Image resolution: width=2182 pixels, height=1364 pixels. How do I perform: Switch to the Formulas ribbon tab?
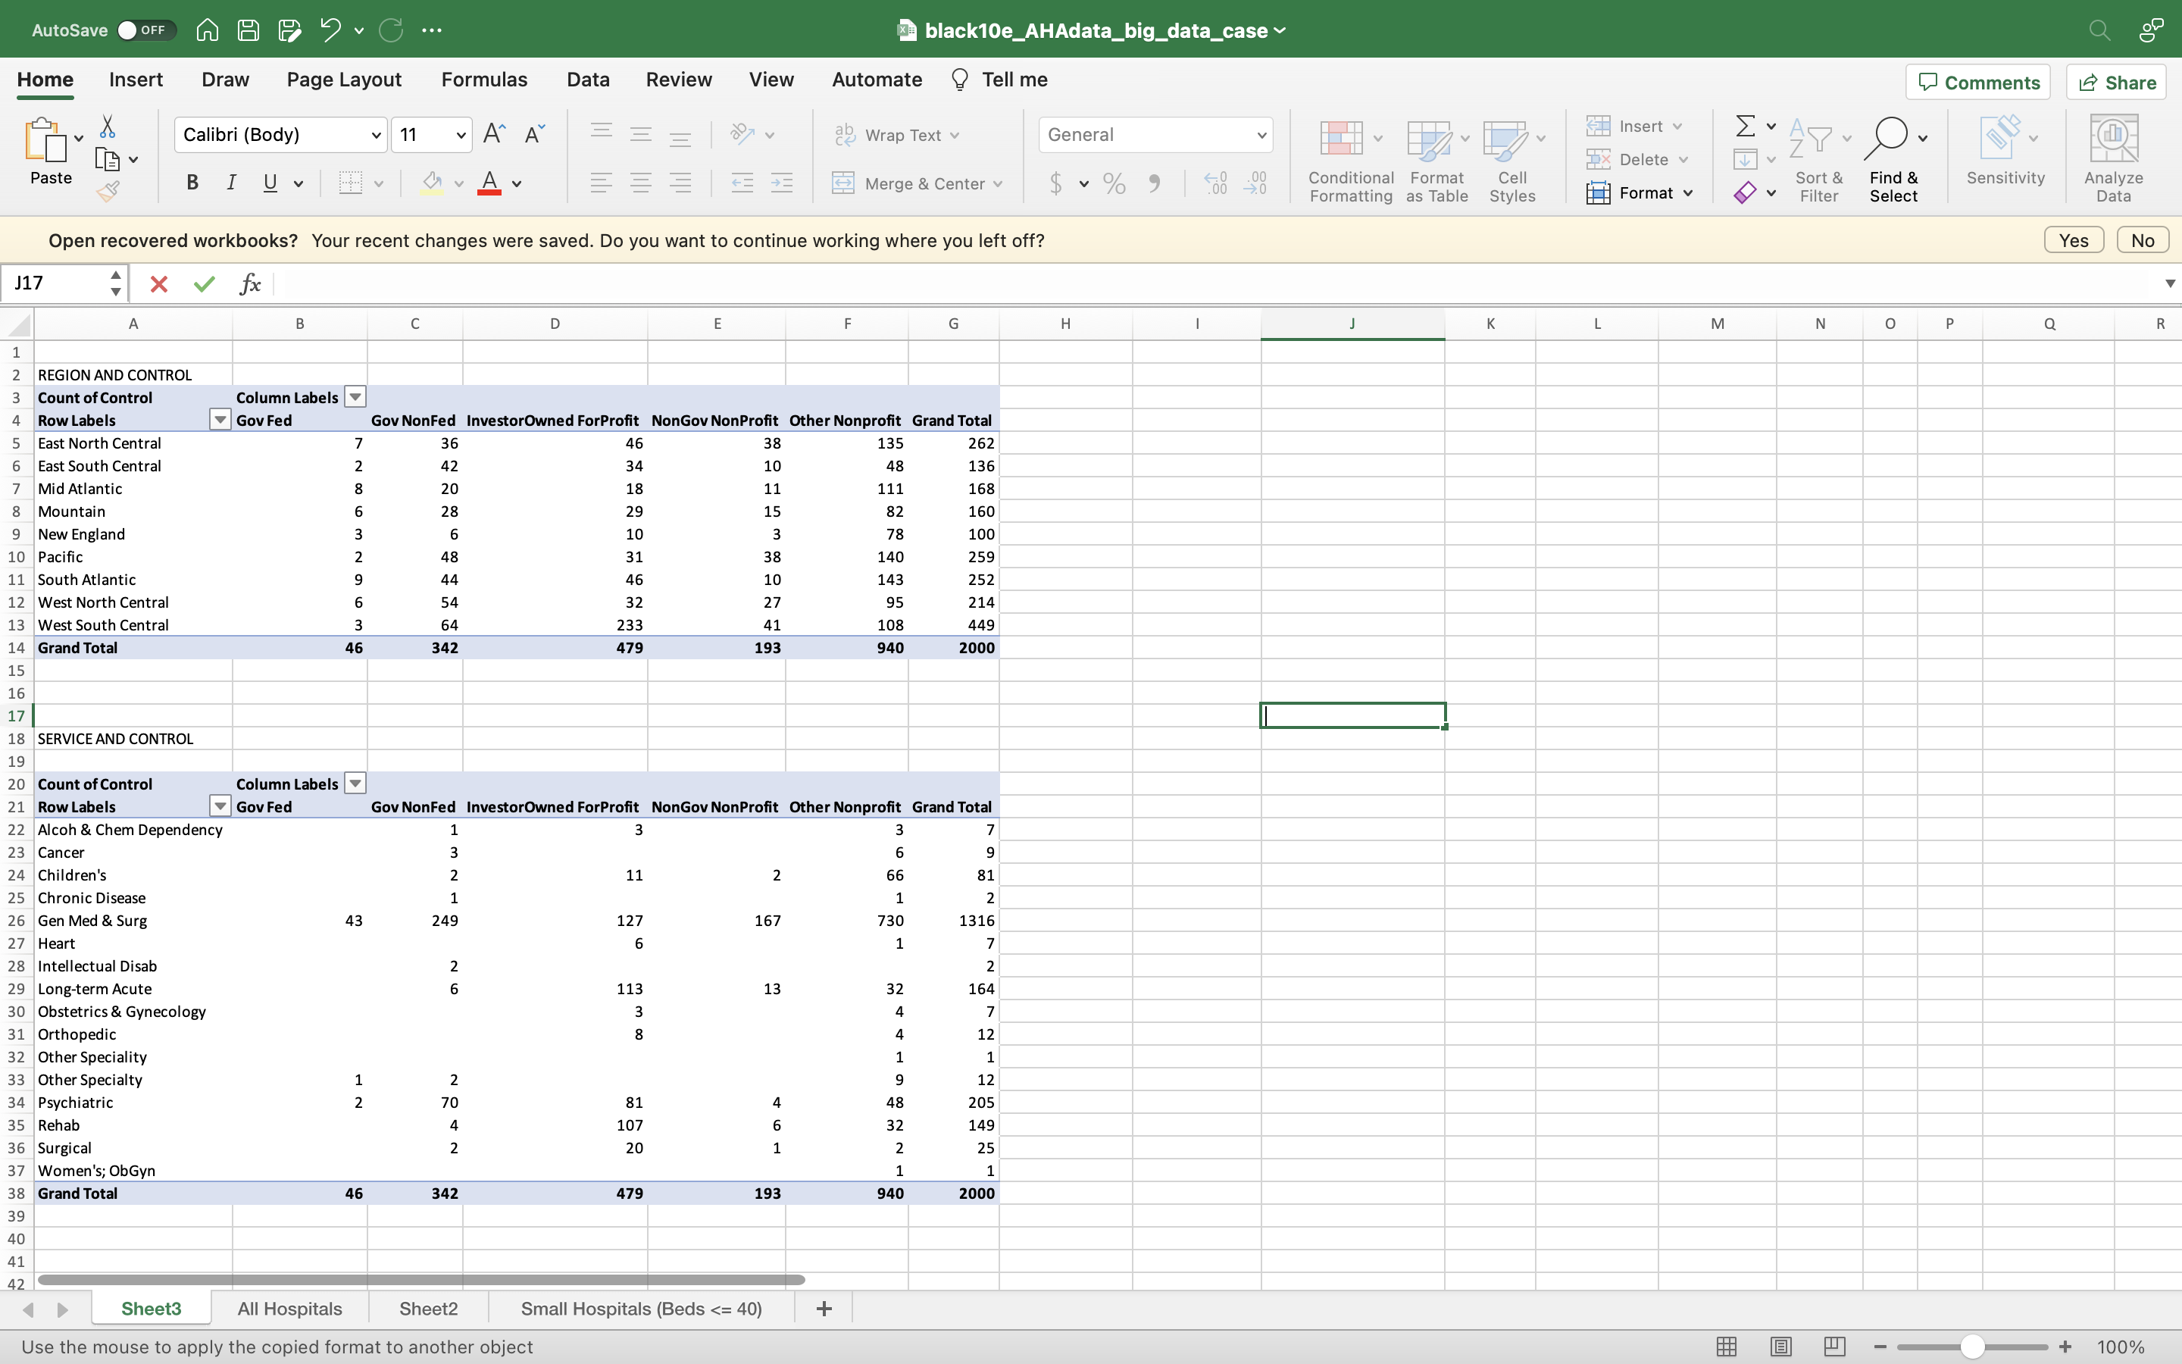pos(483,80)
